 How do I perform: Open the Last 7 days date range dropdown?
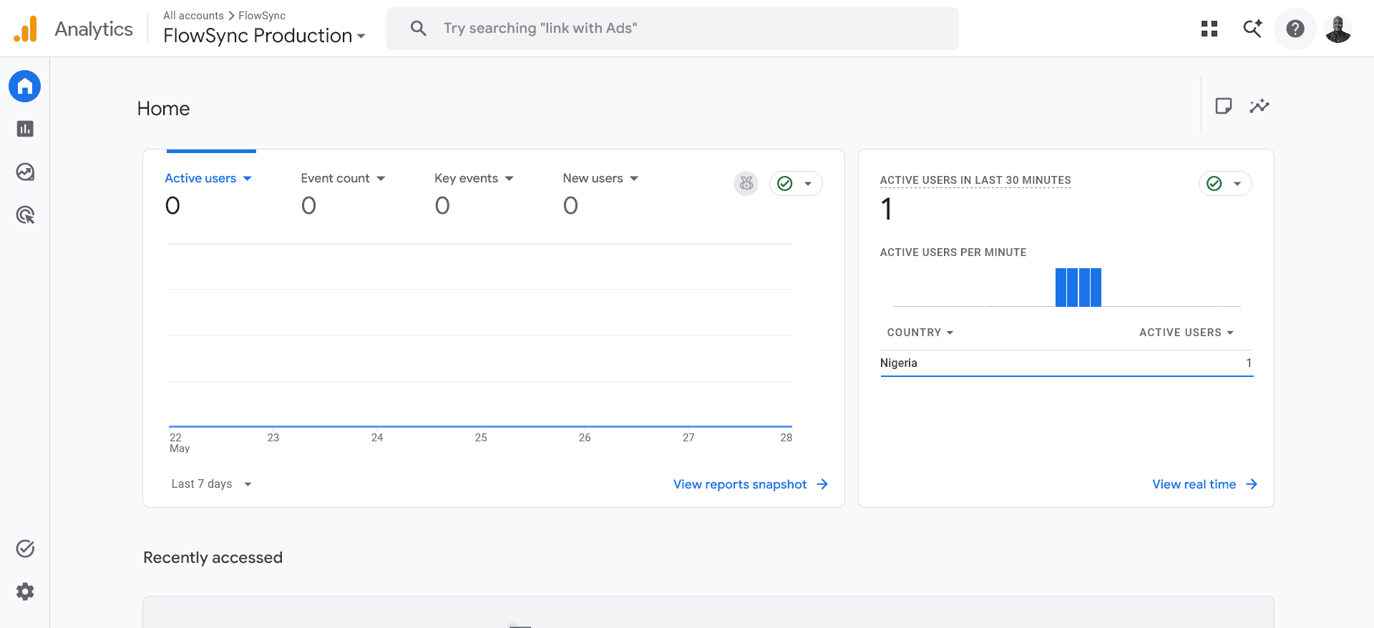(212, 484)
